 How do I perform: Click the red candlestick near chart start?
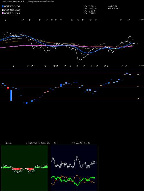coord(8,88)
